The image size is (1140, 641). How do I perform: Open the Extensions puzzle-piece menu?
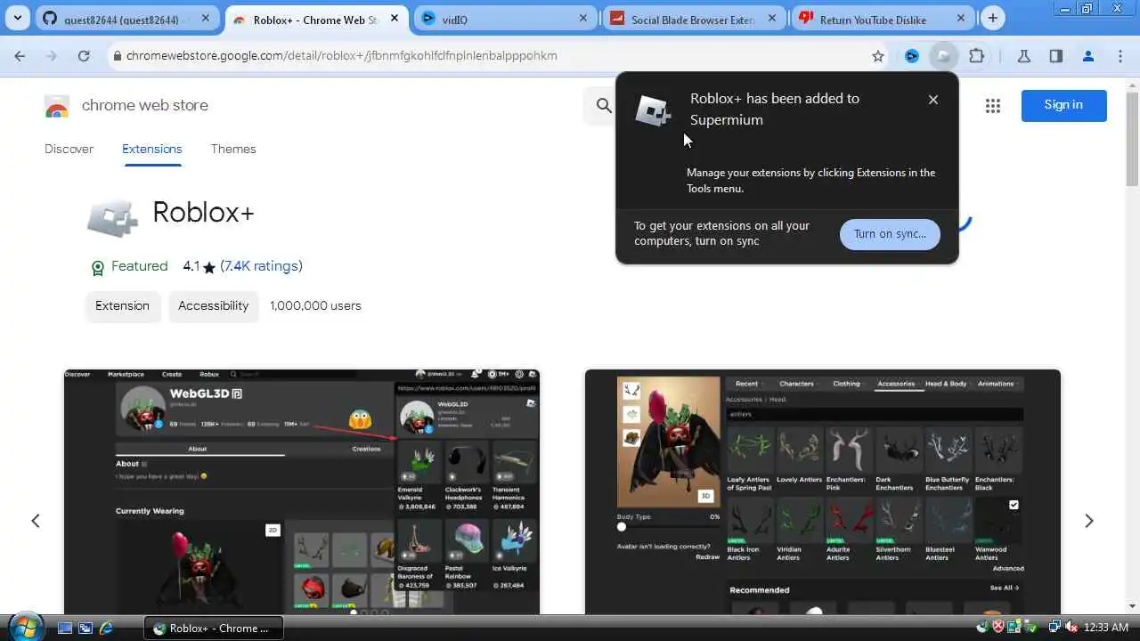[x=976, y=55]
